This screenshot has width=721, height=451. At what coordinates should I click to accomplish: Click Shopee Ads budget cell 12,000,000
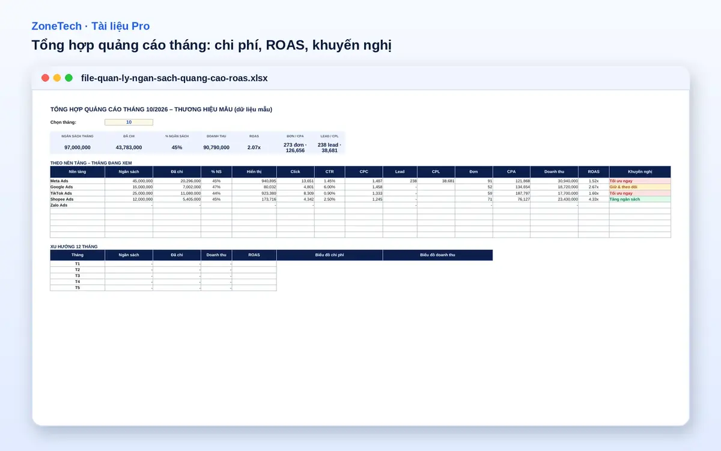129,199
